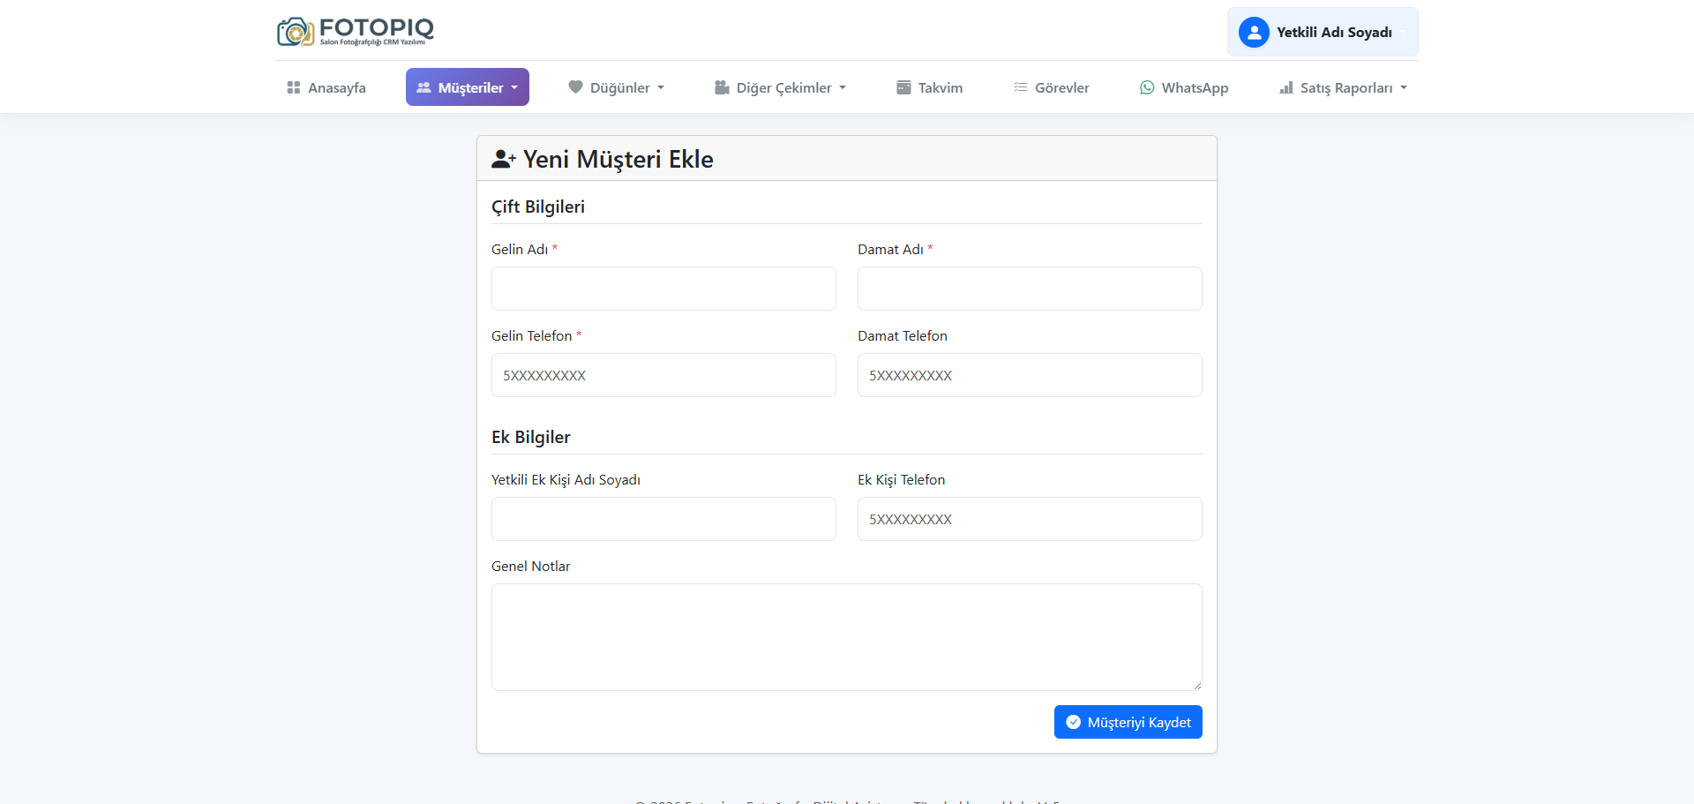Image resolution: width=1694 pixels, height=804 pixels.
Task: Click the Anasayfa grid icon
Action: click(294, 87)
